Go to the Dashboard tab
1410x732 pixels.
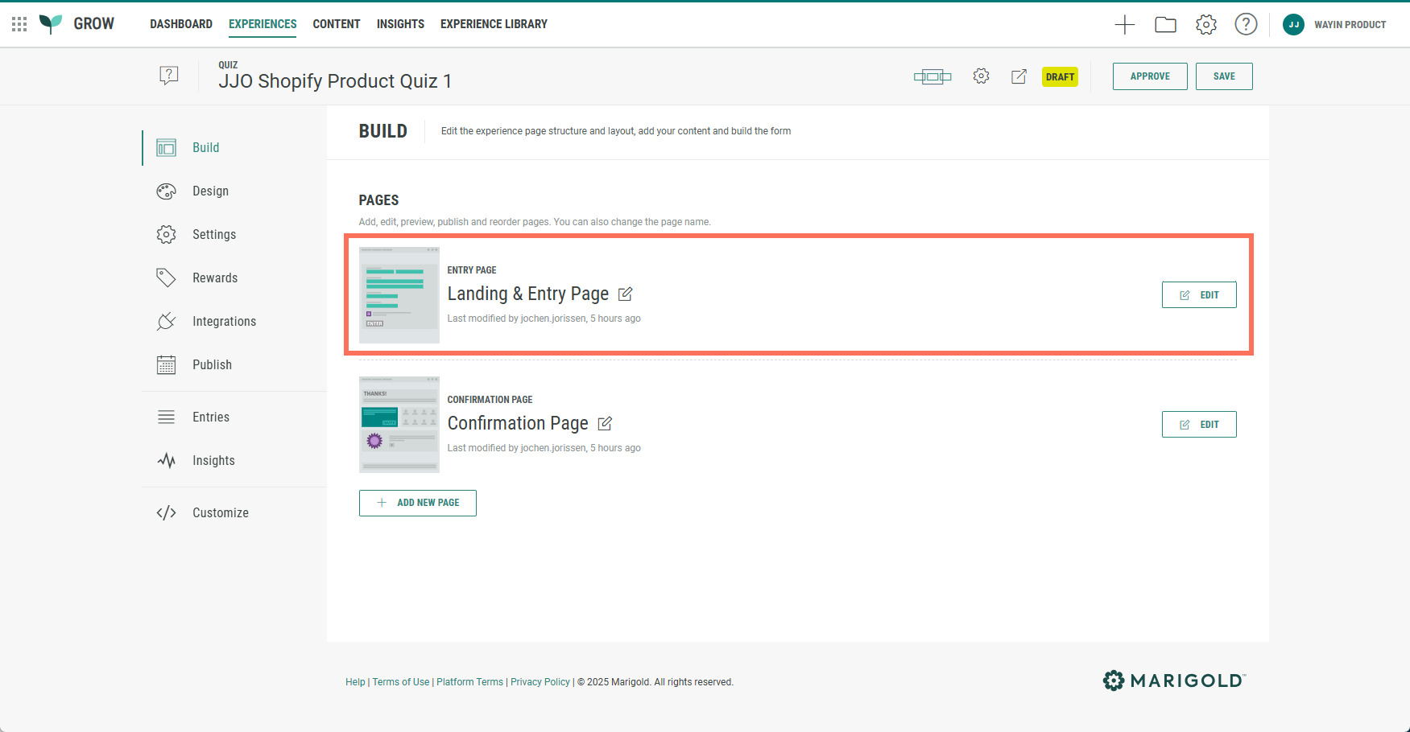click(x=181, y=24)
